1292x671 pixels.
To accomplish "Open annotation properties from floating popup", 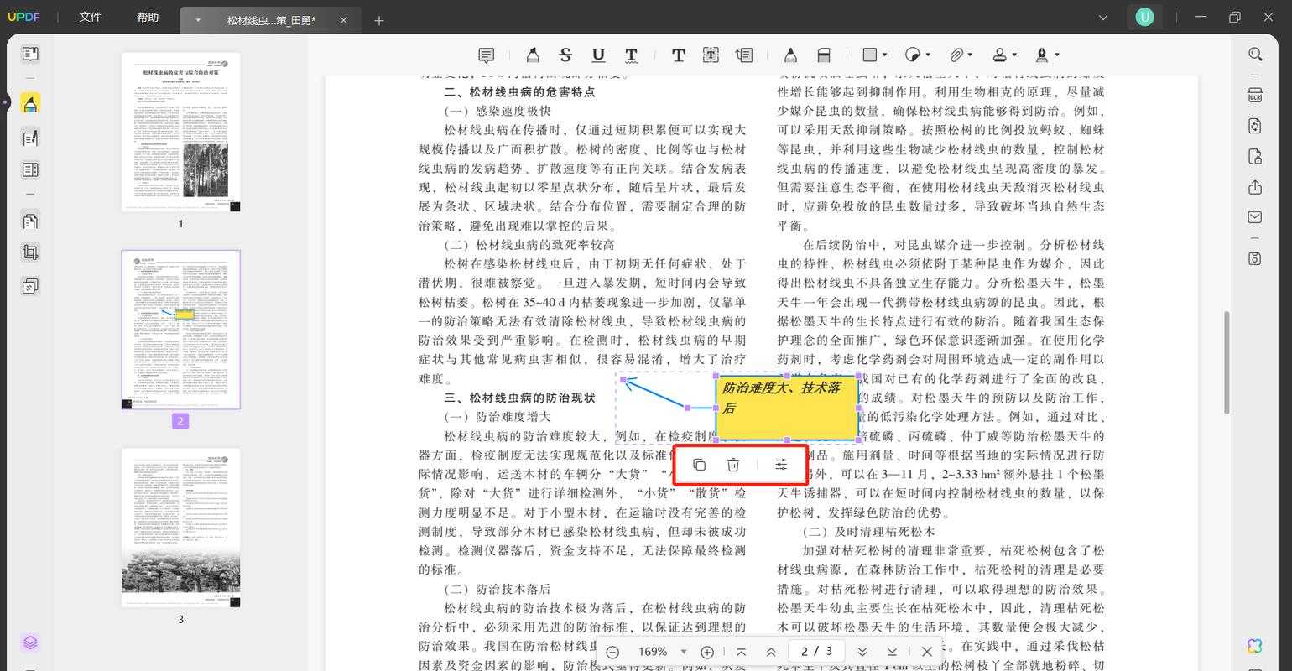I will pos(781,464).
